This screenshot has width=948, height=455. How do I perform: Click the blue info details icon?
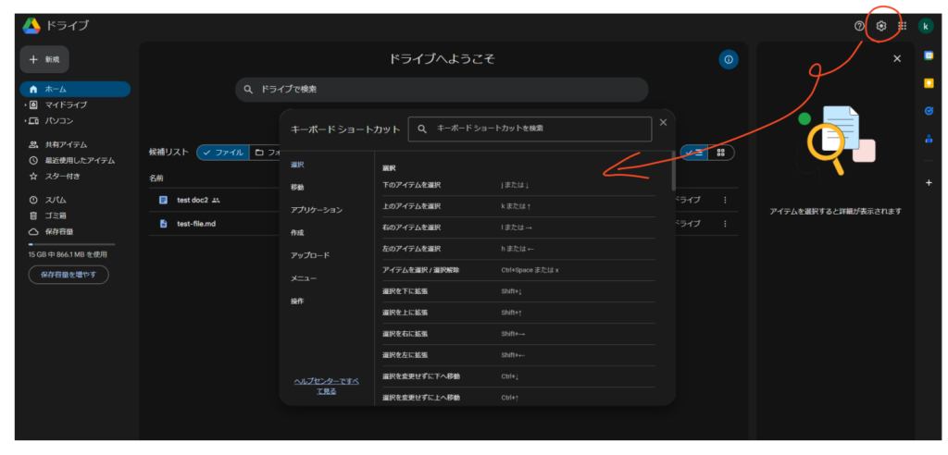click(729, 59)
